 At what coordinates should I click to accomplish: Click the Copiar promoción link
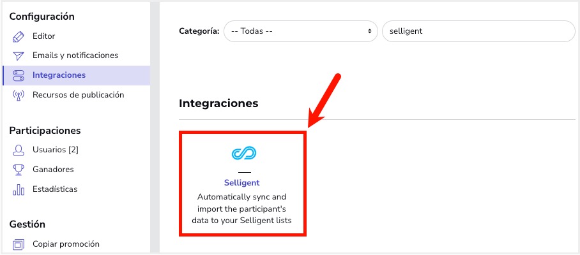[66, 244]
